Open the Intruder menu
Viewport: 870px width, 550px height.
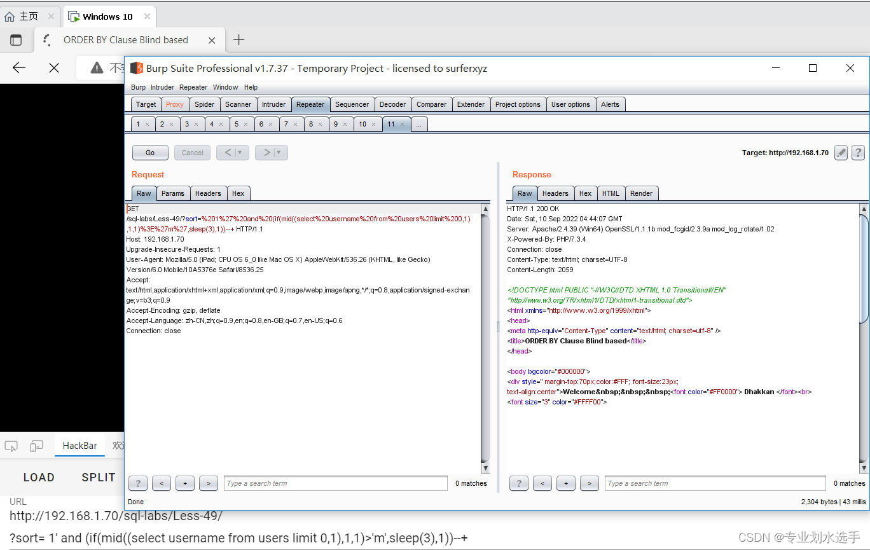[162, 87]
